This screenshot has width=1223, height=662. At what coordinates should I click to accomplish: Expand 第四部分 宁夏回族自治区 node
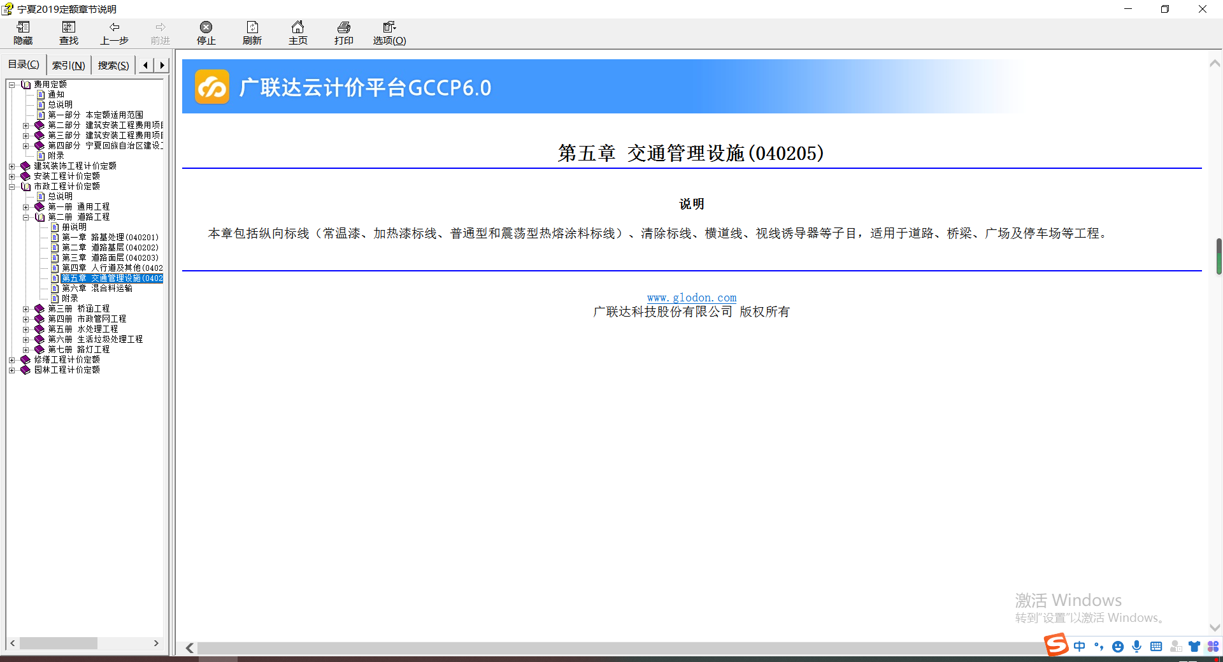point(25,146)
